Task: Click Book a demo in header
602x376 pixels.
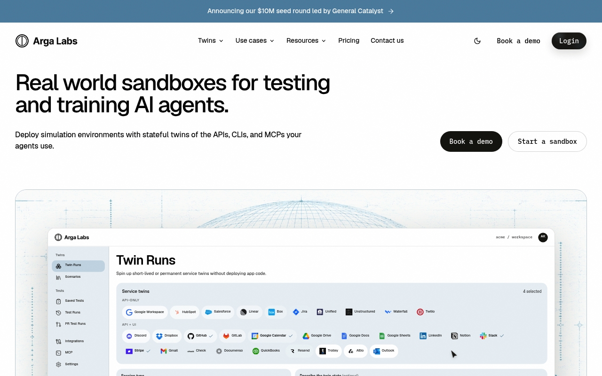Action: pos(518,41)
